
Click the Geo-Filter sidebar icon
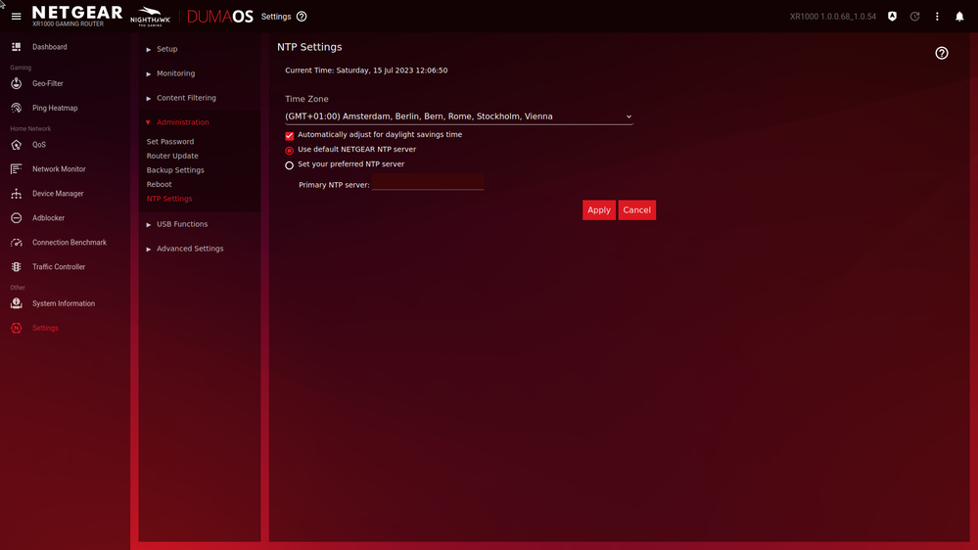[x=17, y=83]
